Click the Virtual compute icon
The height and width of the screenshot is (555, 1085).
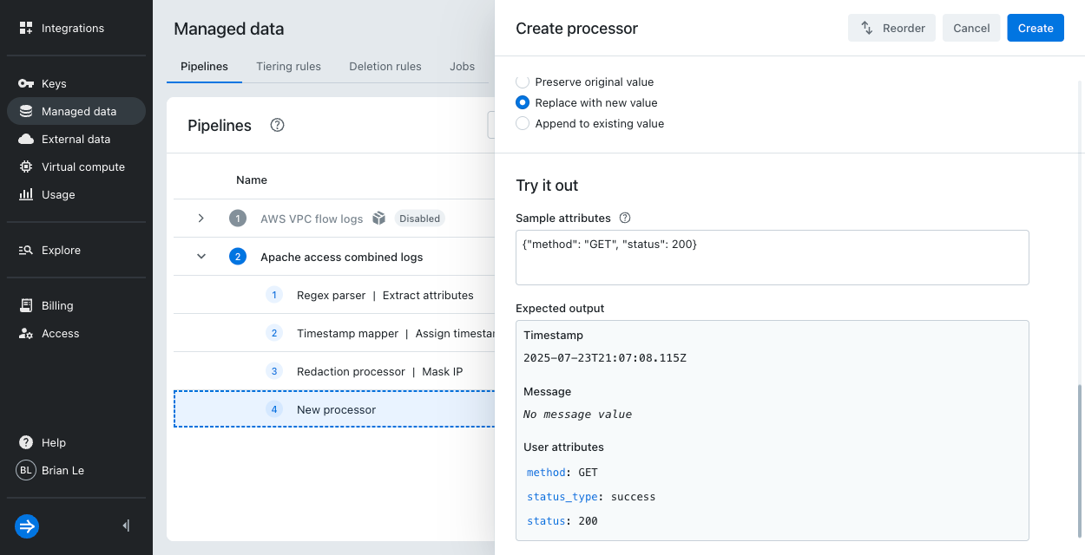coord(26,166)
